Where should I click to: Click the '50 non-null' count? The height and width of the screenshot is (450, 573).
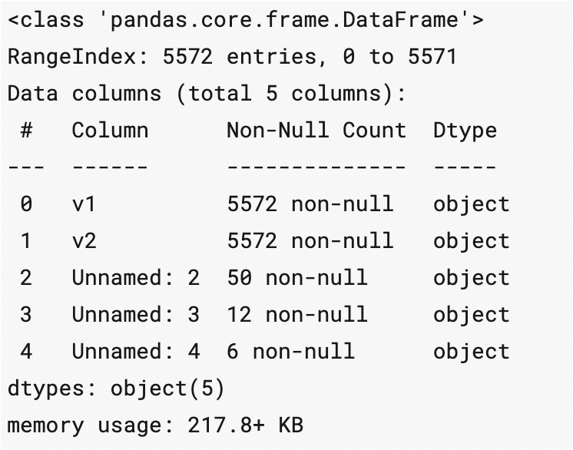pos(297,277)
